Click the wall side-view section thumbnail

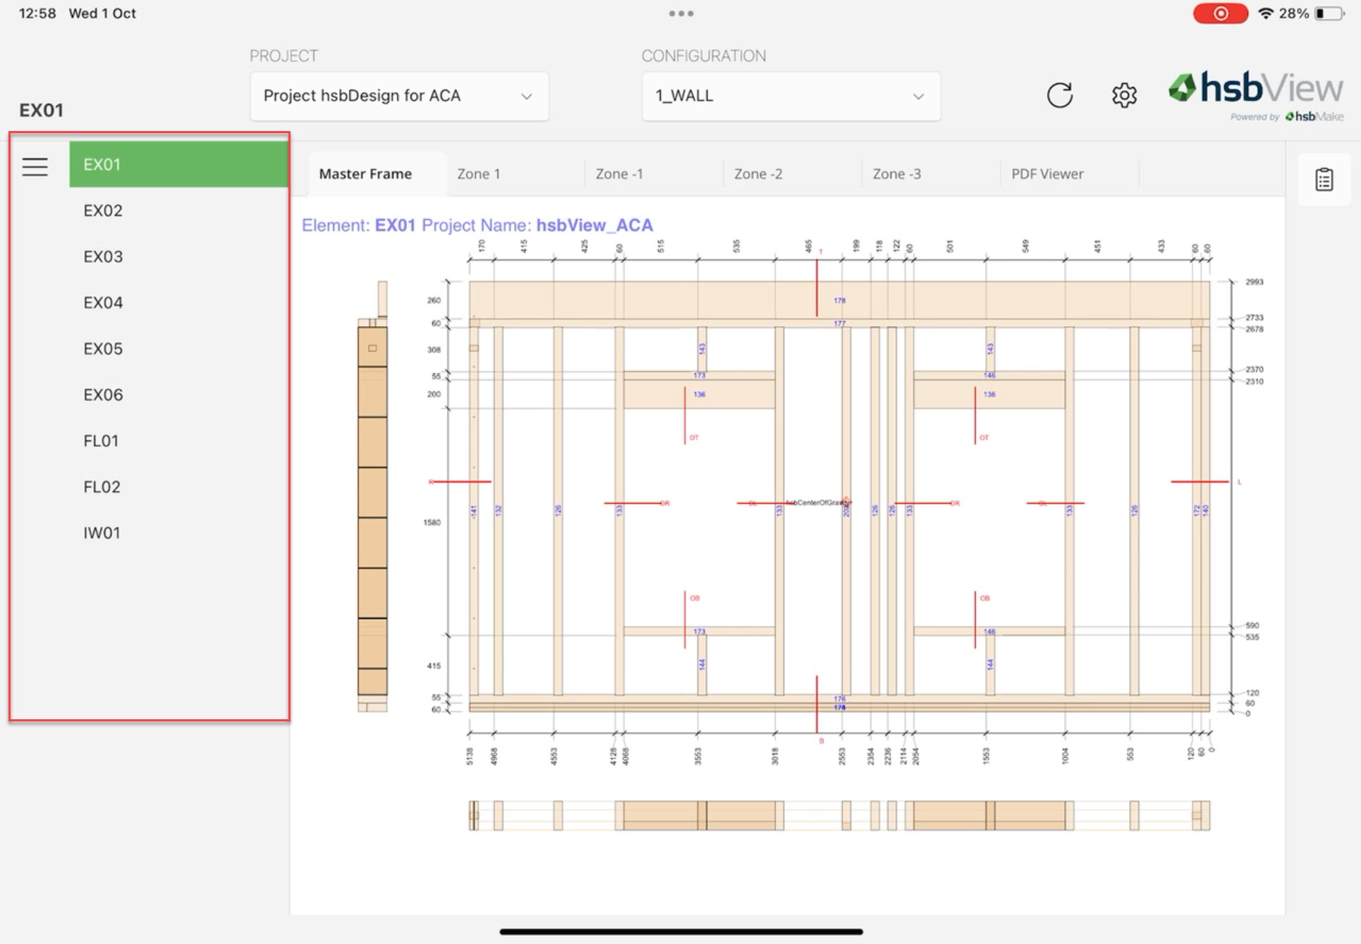click(372, 497)
